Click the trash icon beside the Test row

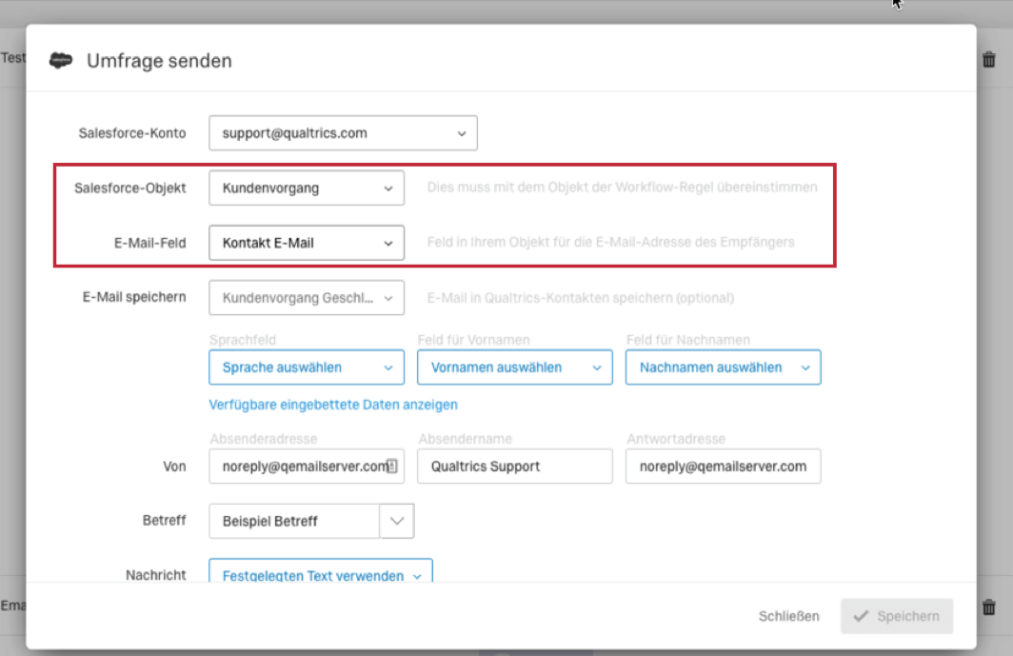pyautogui.click(x=988, y=60)
